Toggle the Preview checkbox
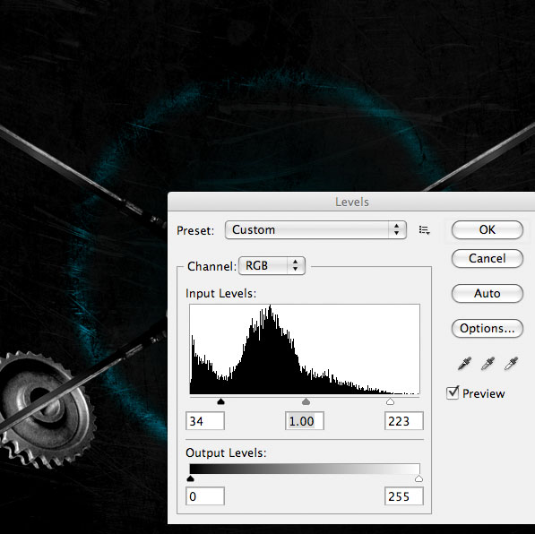This screenshot has height=534, width=535. (x=453, y=393)
